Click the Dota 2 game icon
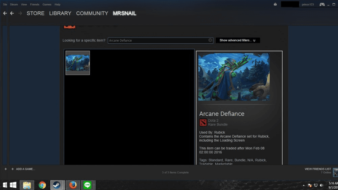 203,122
